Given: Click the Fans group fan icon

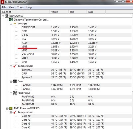Looking at the screenshot, I should tap(15, 81).
